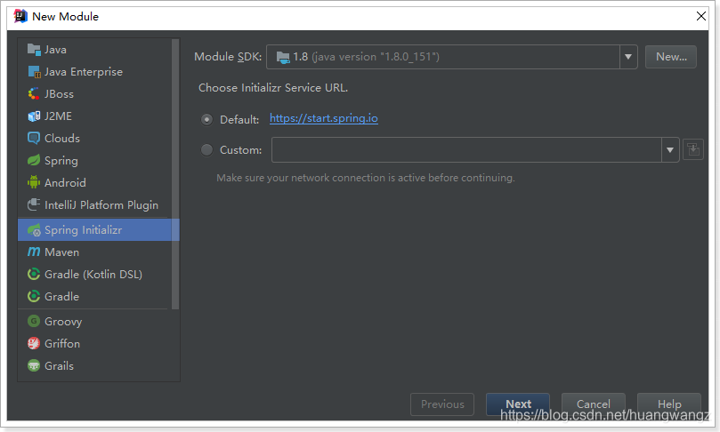Click the custom URL history import icon
Image resolution: width=720 pixels, height=432 pixels.
coord(693,150)
